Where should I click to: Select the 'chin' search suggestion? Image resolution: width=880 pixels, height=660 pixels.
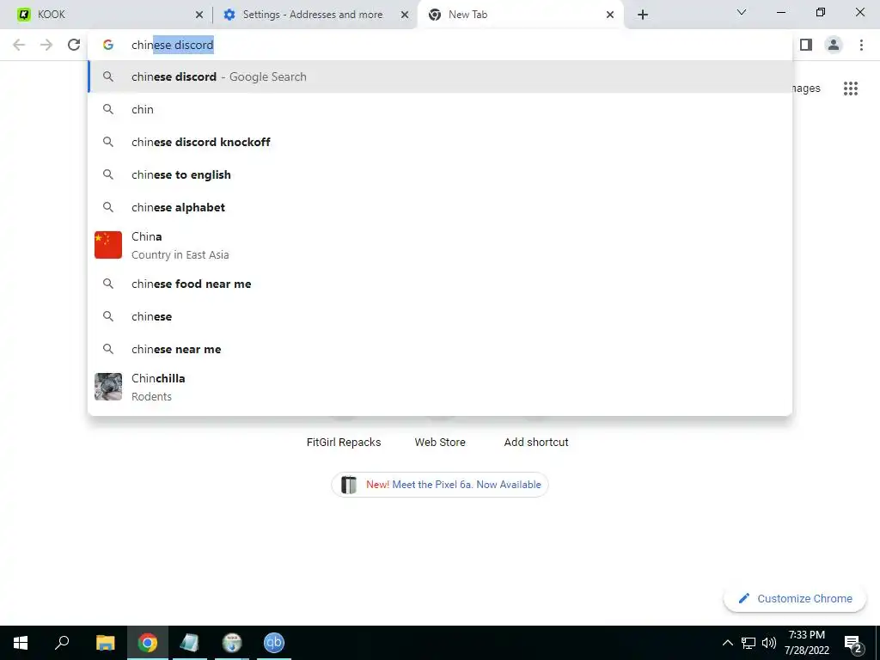point(440,109)
